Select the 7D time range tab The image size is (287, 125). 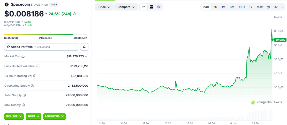[x=215, y=7]
